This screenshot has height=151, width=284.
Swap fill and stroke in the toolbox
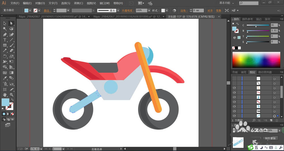[12, 99]
